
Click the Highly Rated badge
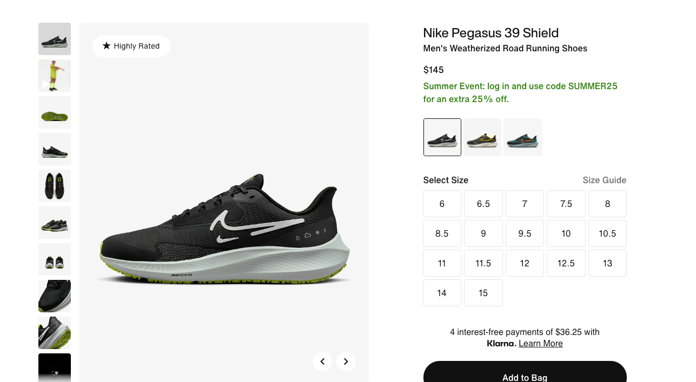click(131, 46)
